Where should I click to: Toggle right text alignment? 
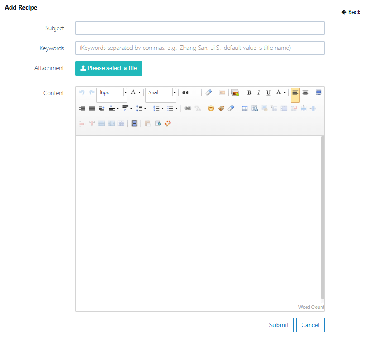point(82,108)
